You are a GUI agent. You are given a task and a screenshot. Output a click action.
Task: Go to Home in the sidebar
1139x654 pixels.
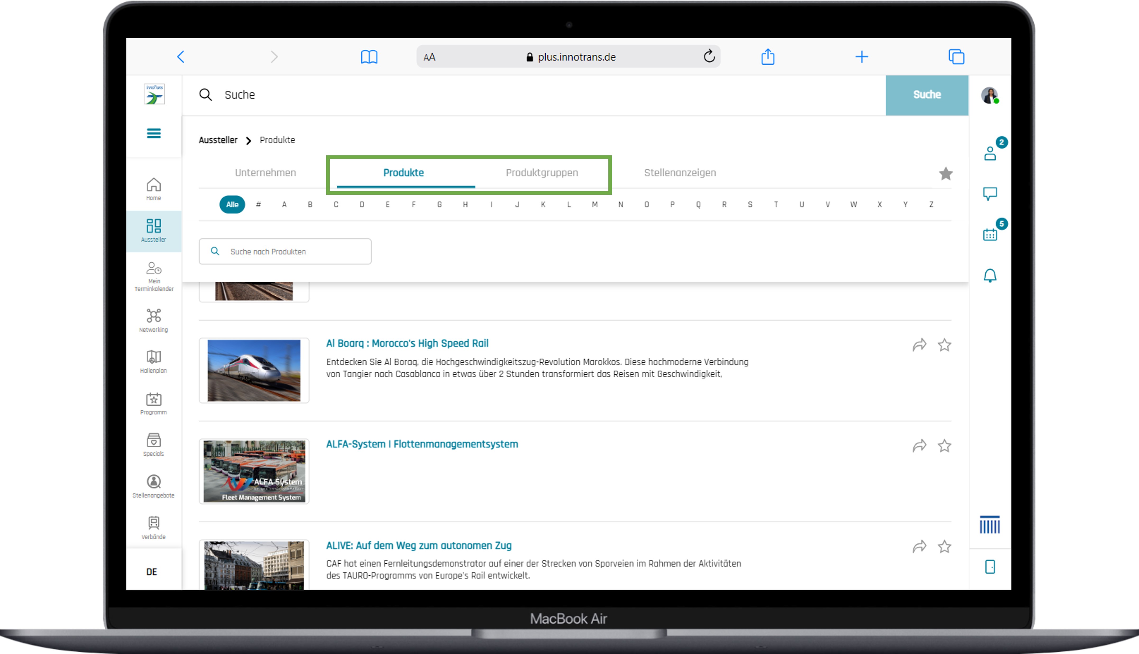[154, 189]
